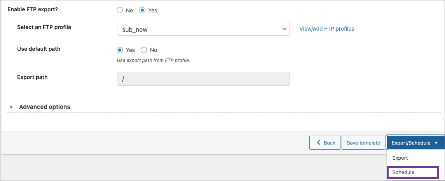The width and height of the screenshot is (445, 181).
Task: Click the left chevron on Back button
Action: point(319,143)
